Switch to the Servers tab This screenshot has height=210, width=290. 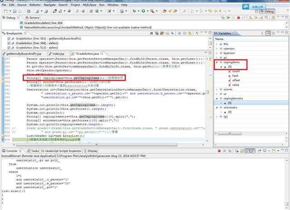click(x=32, y=18)
